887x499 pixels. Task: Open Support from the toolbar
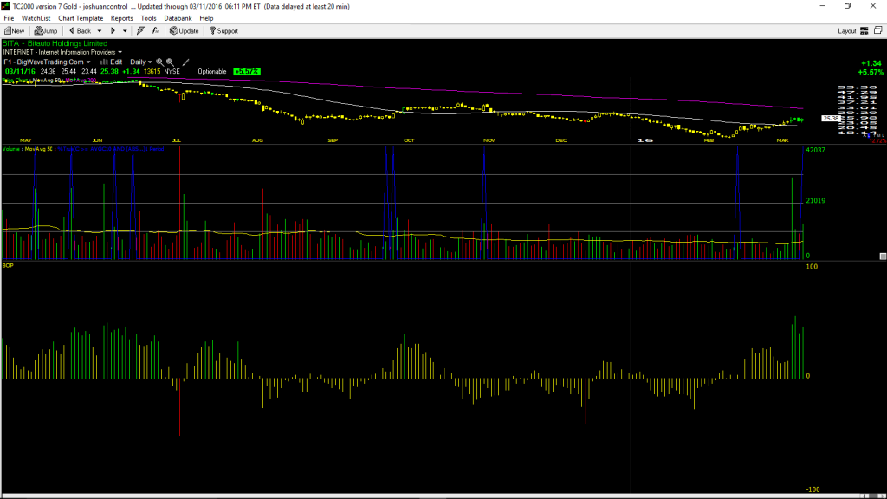[x=224, y=31]
